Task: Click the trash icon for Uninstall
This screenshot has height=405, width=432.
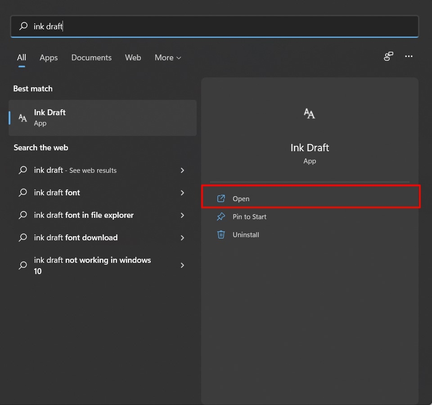Action: [221, 234]
